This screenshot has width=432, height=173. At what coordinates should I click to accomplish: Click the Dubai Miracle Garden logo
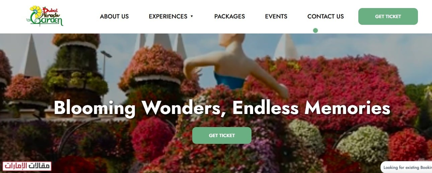(45, 16)
